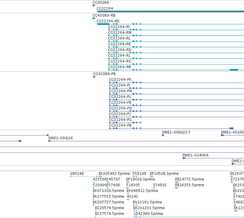This screenshot has height=218, width=244.
Task: Select the CG32264-PL CDS label
Action: [120, 97]
